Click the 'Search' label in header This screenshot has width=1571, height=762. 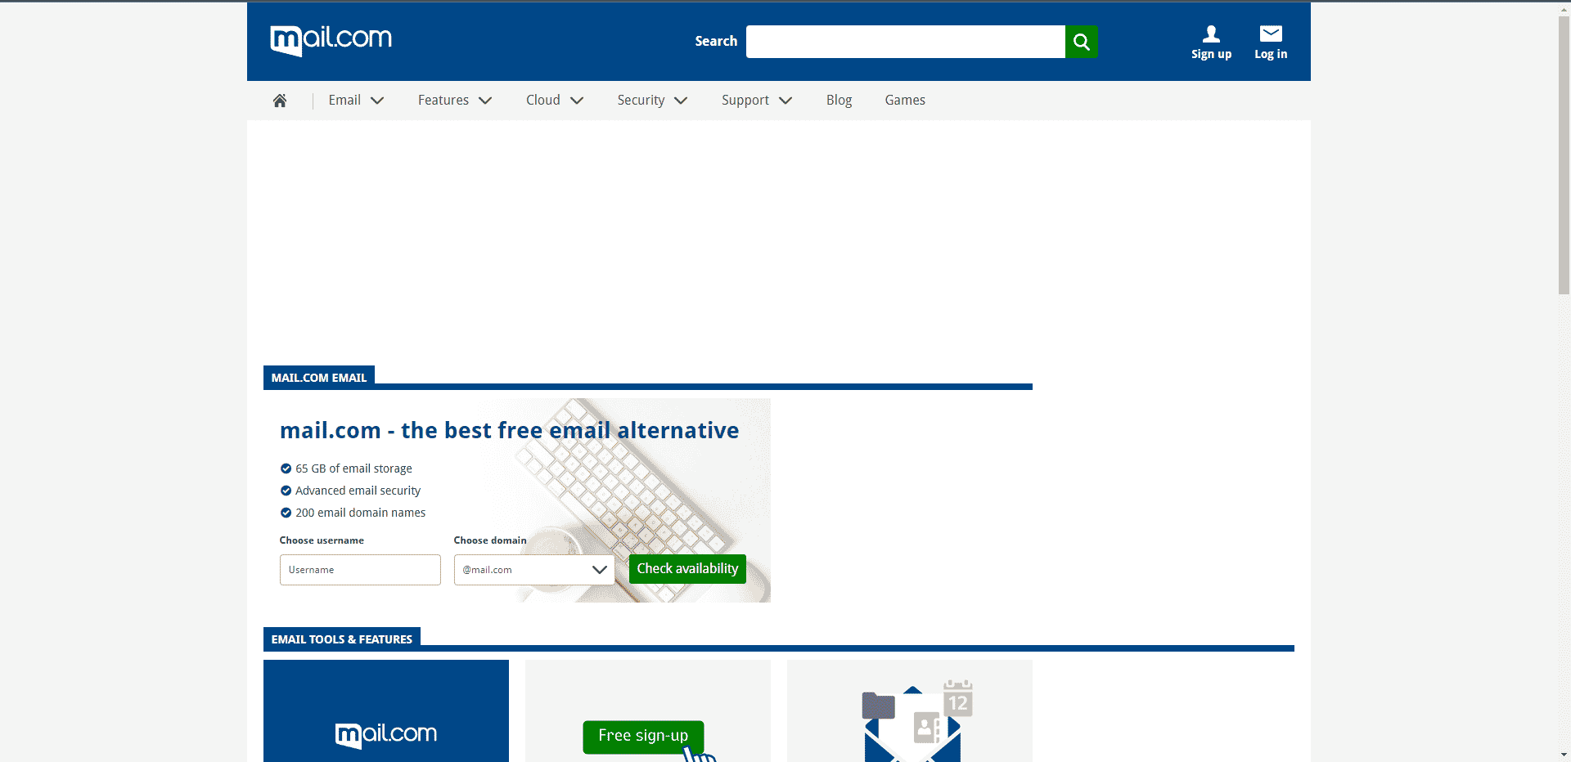pyautogui.click(x=716, y=41)
